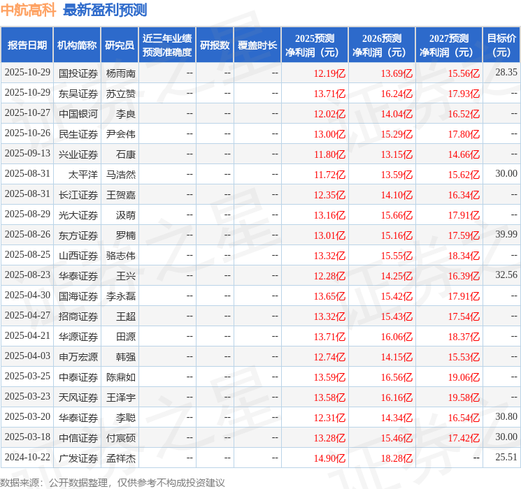Select the 2025预测净利润 column header
Viewport: 521px width, 489px height.
pyautogui.click(x=315, y=45)
